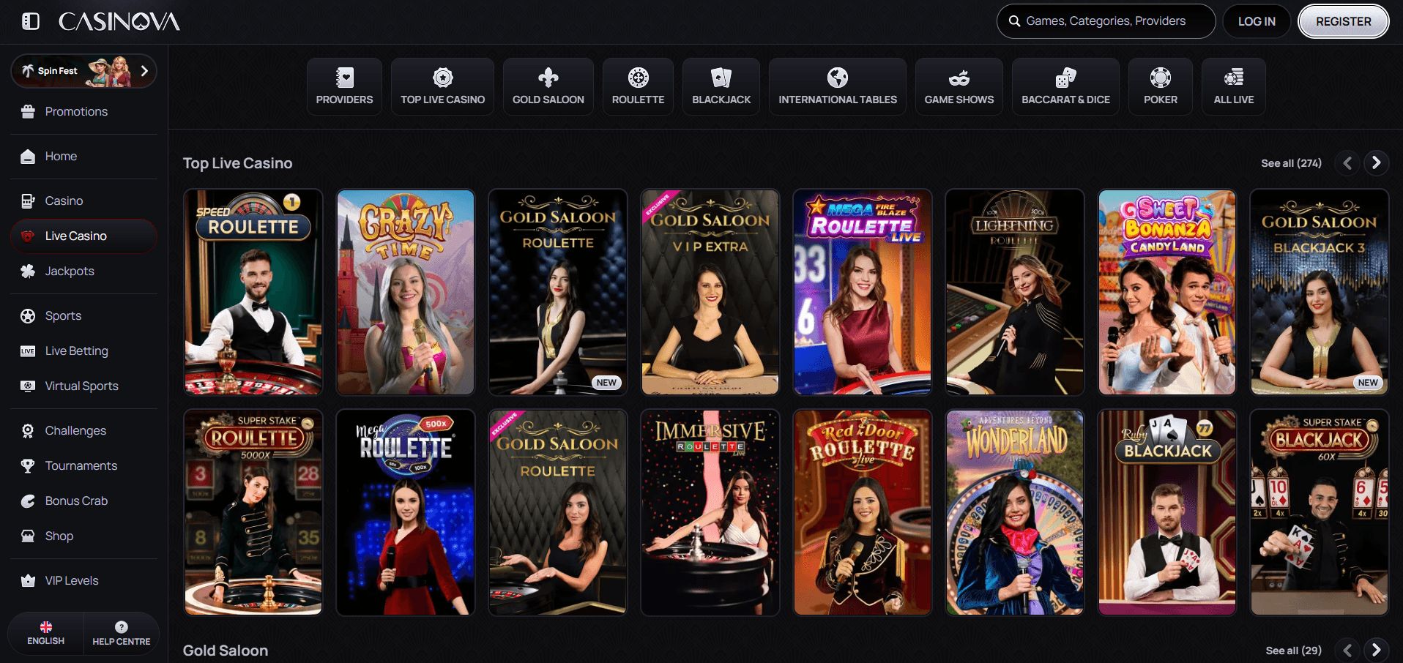
Task: Launch the Crazy Time game
Action: [x=406, y=292]
